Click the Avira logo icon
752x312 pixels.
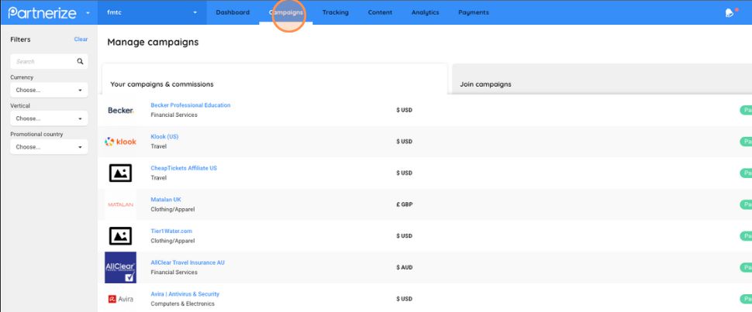point(120,299)
